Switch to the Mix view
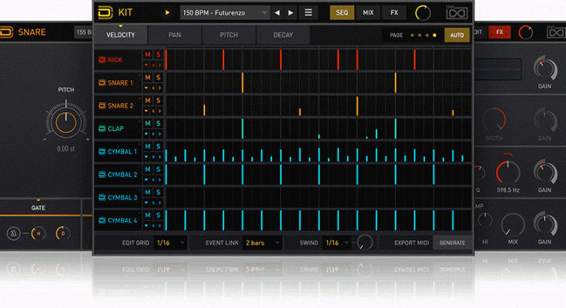 (x=368, y=12)
